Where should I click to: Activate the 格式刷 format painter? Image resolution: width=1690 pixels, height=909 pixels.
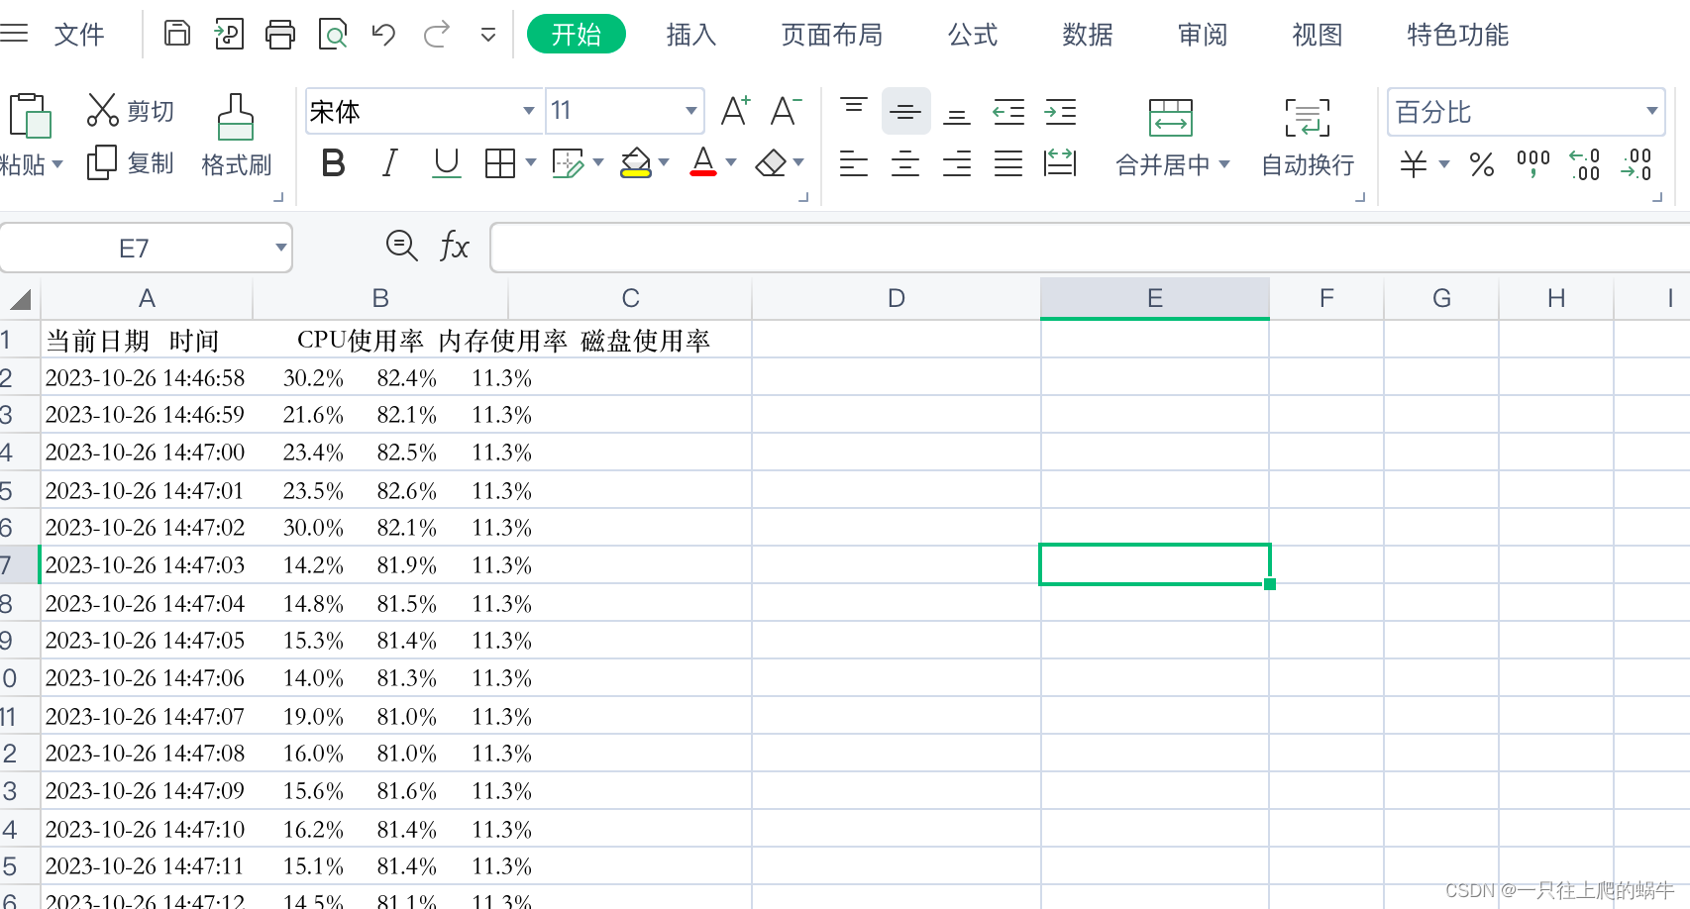point(236,136)
